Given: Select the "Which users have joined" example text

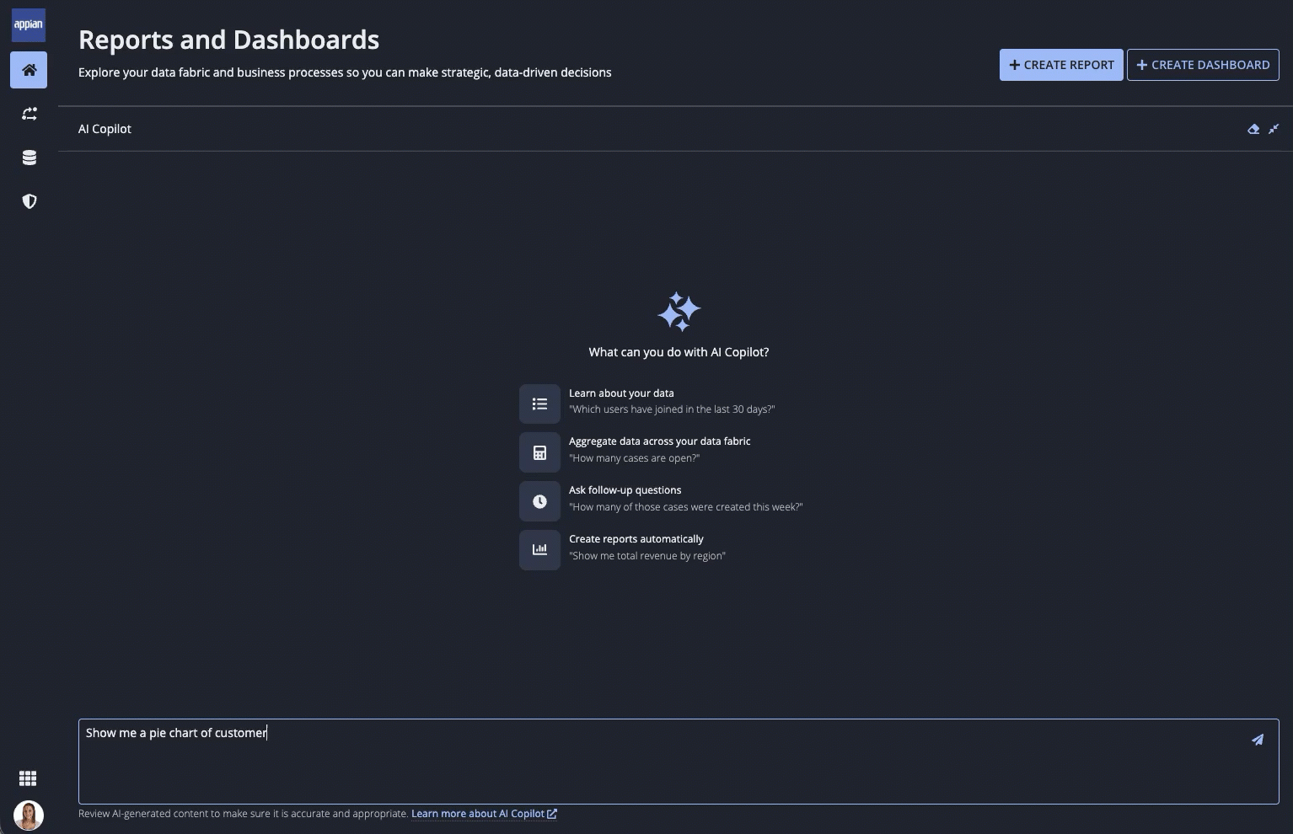Looking at the screenshot, I should [672, 409].
